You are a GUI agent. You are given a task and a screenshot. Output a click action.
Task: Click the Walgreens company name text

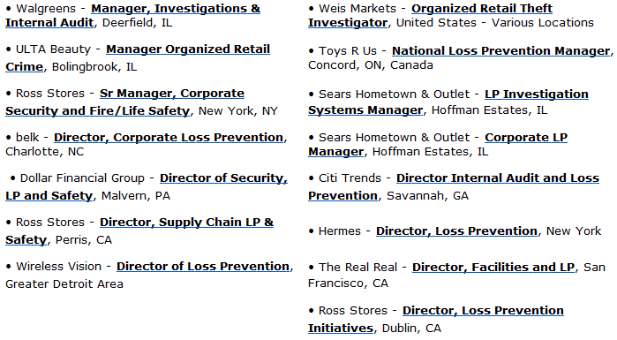46,9
